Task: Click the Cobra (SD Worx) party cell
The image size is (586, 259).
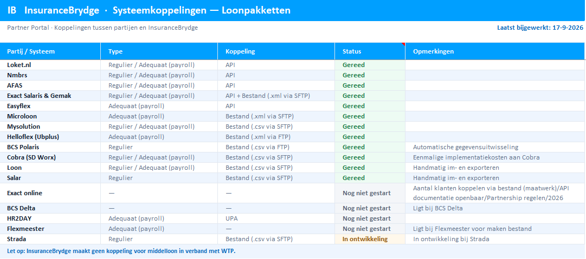Action: (x=50, y=157)
